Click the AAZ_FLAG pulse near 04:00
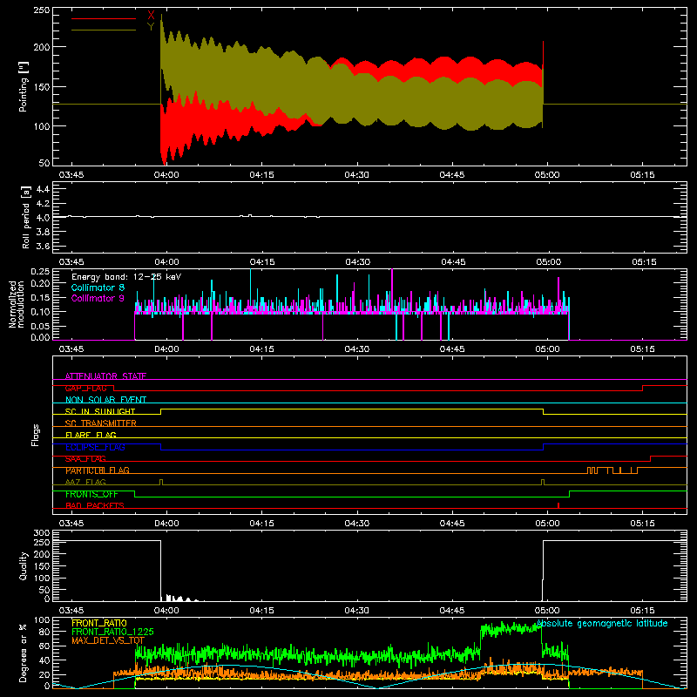This screenshot has height=697, width=697. (x=161, y=482)
